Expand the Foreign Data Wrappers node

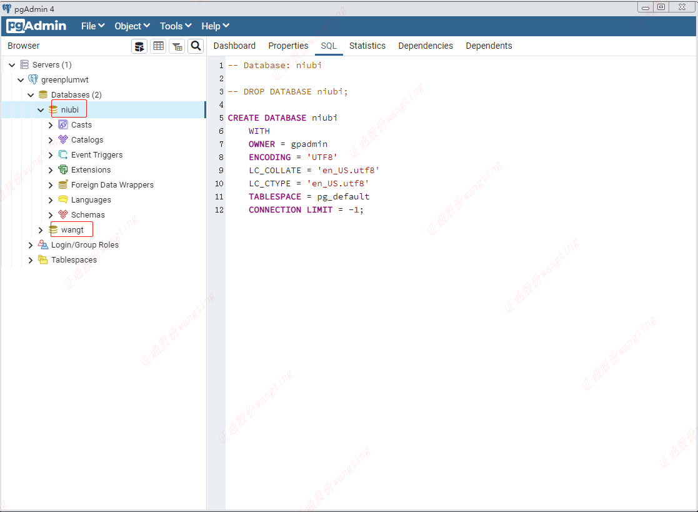tap(50, 185)
